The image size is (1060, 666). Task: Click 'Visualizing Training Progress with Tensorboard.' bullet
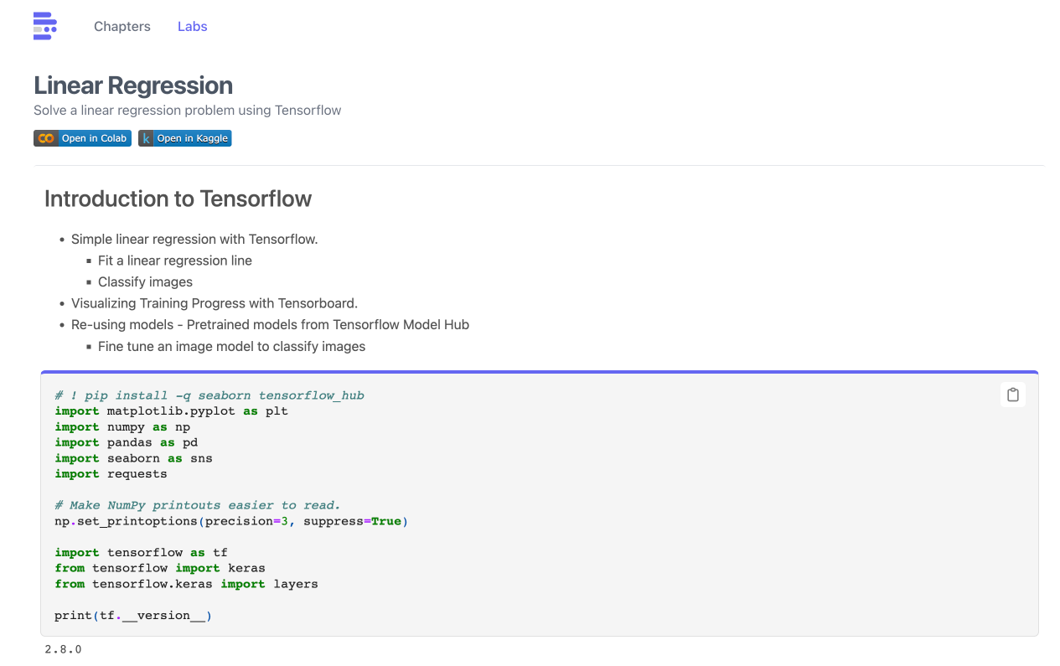[x=215, y=303]
